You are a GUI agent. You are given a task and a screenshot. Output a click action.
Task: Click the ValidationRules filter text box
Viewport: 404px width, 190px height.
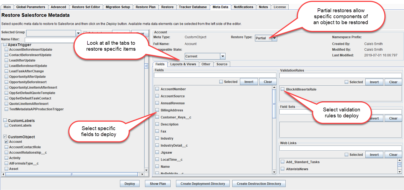[341, 76]
